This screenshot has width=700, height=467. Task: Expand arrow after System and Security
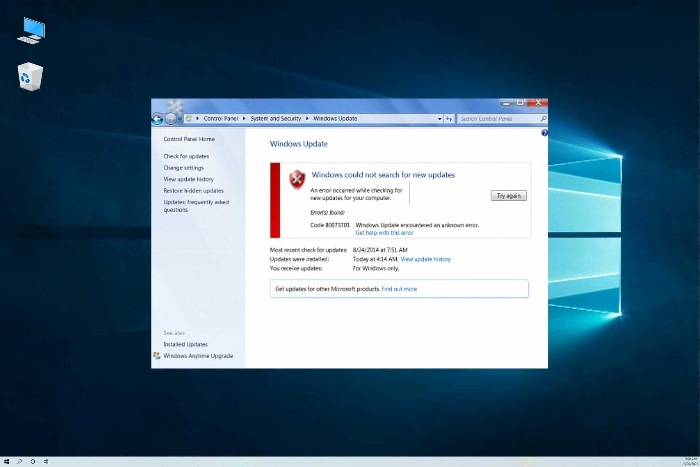coord(307,119)
